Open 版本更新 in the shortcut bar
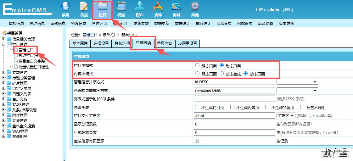The image size is (353, 161). (286, 23)
